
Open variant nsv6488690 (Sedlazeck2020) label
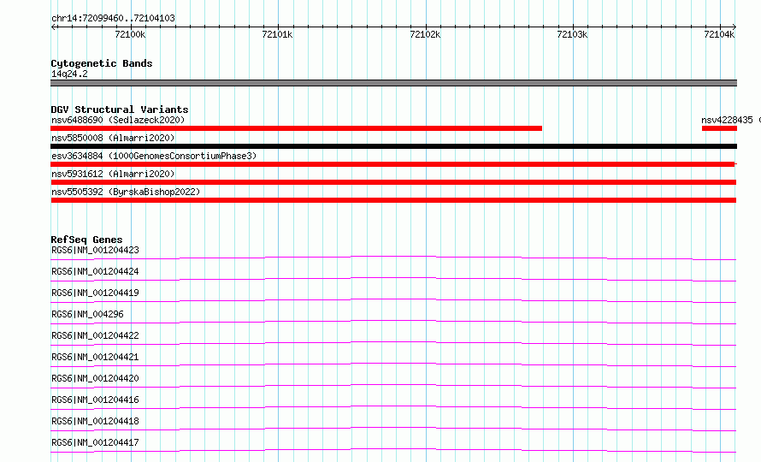click(118, 120)
